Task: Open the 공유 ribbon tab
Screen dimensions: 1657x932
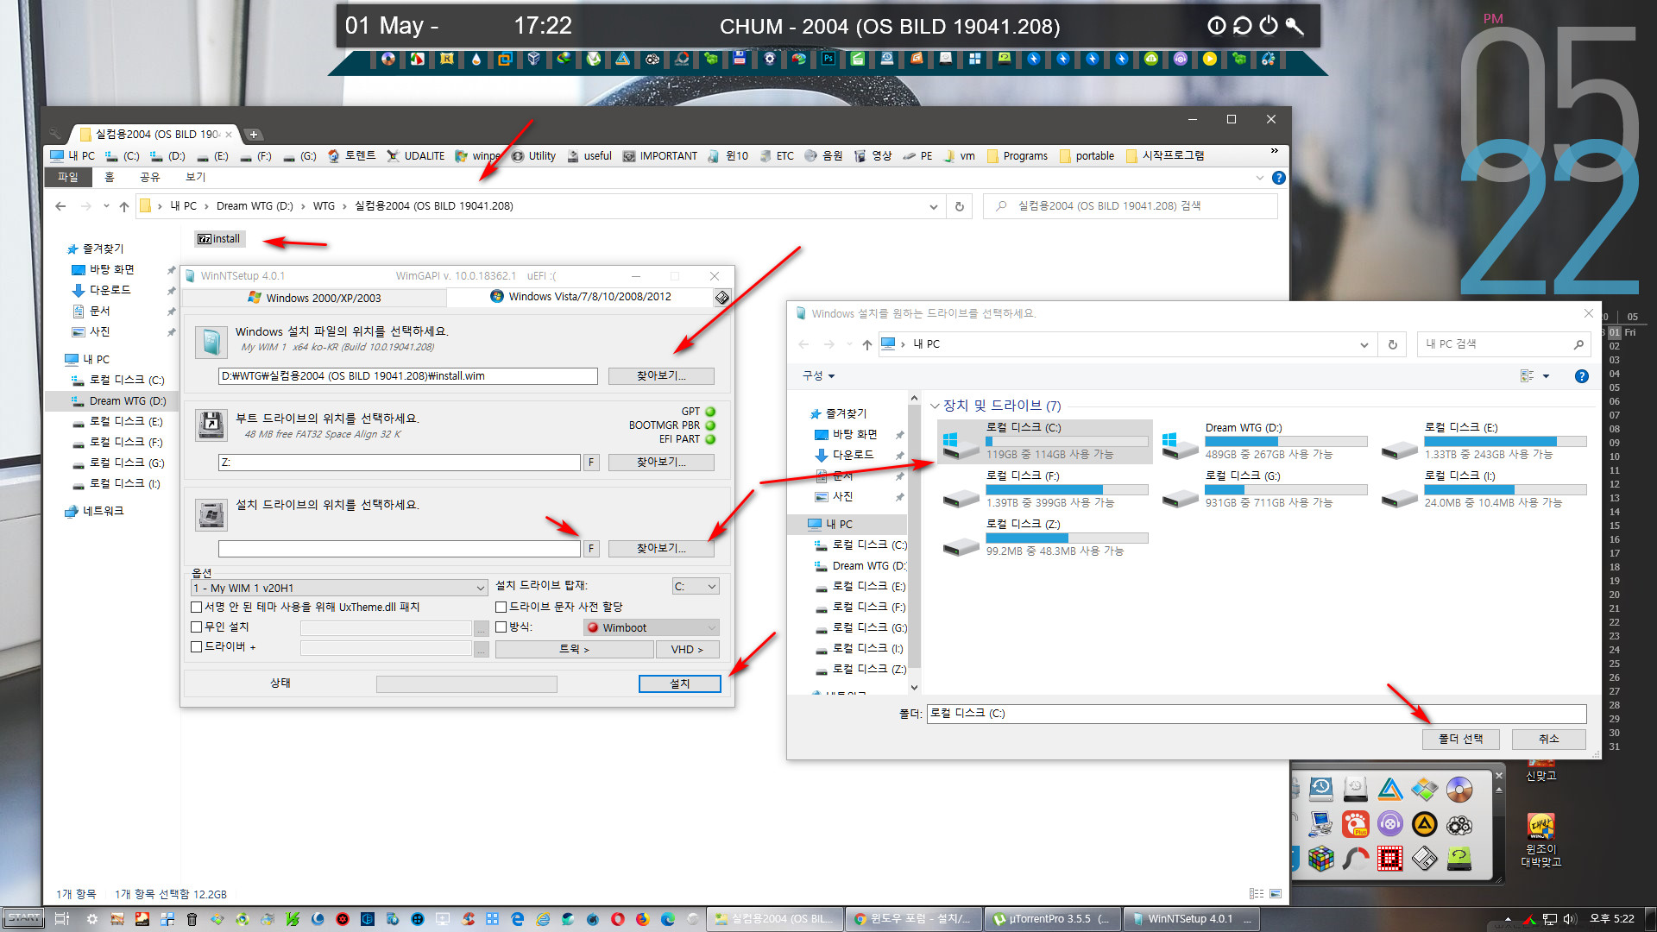Action: 150,178
